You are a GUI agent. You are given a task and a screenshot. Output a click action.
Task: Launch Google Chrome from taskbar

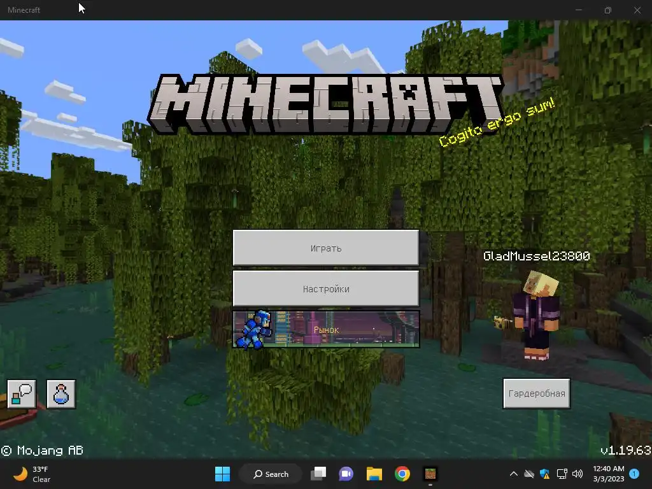click(x=402, y=474)
